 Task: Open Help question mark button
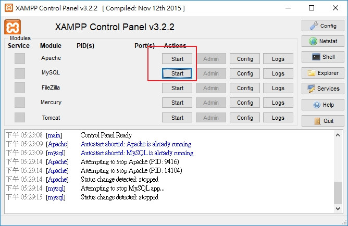point(322,105)
